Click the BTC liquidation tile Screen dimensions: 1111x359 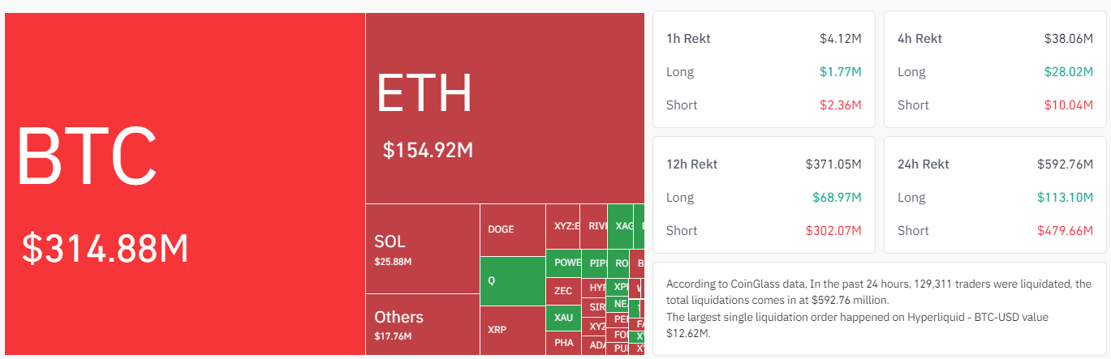click(x=185, y=184)
